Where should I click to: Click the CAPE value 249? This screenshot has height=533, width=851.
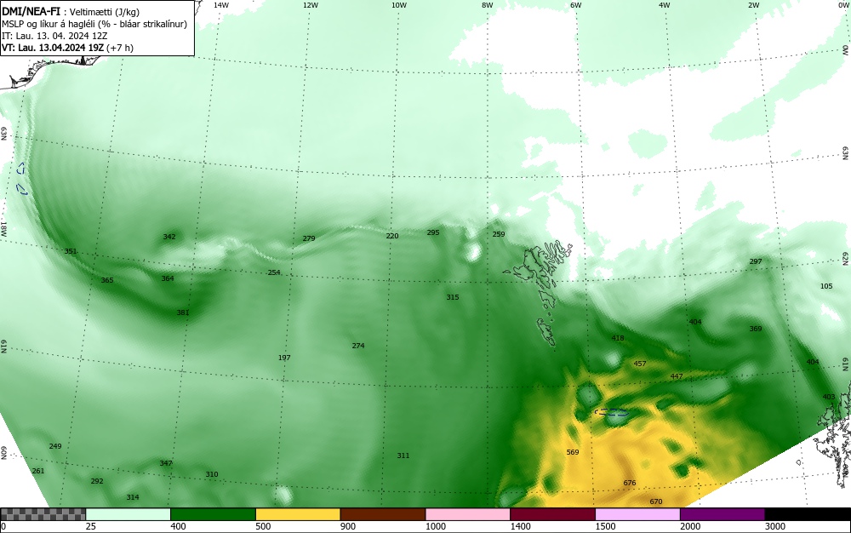coord(55,446)
